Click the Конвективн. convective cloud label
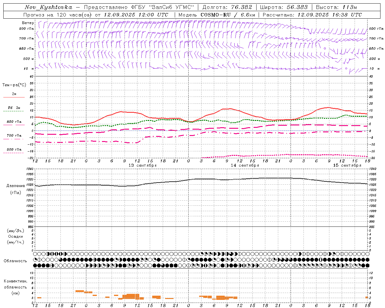385x308 pixels. click(x=15, y=281)
